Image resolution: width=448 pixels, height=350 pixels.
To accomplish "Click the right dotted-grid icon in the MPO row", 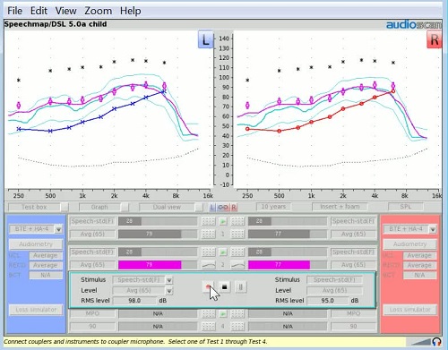I will click(x=237, y=313).
